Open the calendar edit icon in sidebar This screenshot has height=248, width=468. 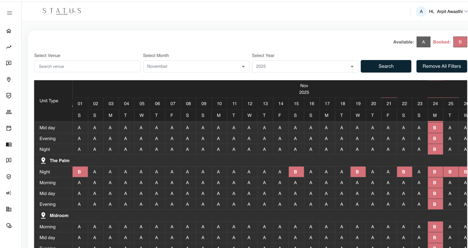coord(9,128)
